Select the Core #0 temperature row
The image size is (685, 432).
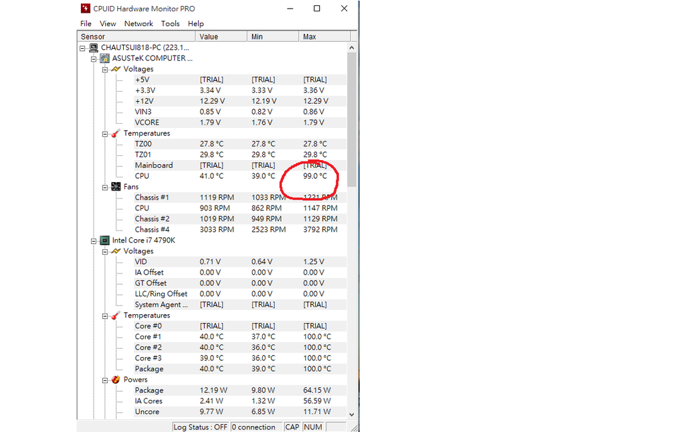click(240, 326)
